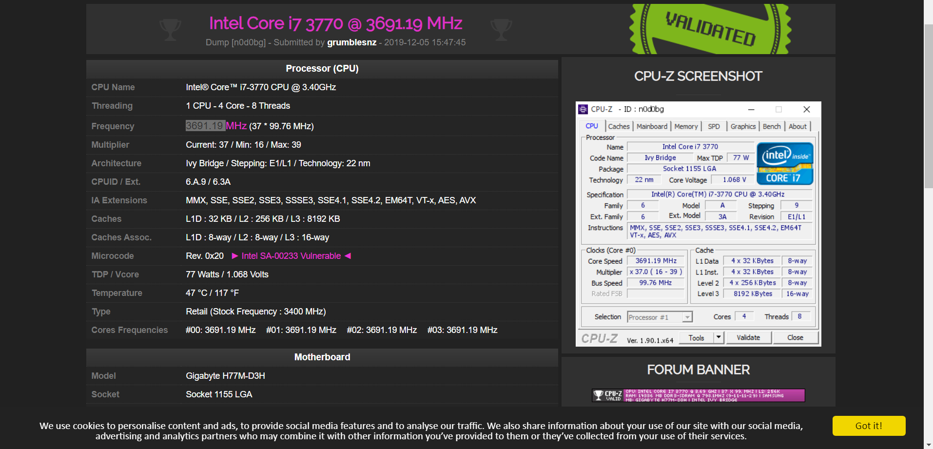Open the Processor #1 selection dropdown
933x449 pixels.
point(660,317)
